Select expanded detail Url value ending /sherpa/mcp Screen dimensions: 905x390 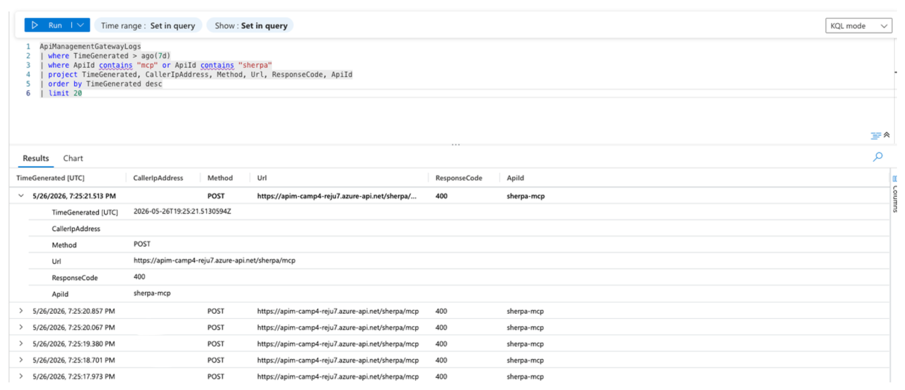point(214,260)
